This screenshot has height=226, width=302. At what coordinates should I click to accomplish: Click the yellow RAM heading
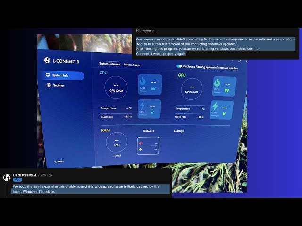106,130
